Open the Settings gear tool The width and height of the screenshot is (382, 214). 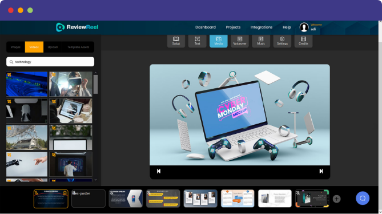(282, 41)
